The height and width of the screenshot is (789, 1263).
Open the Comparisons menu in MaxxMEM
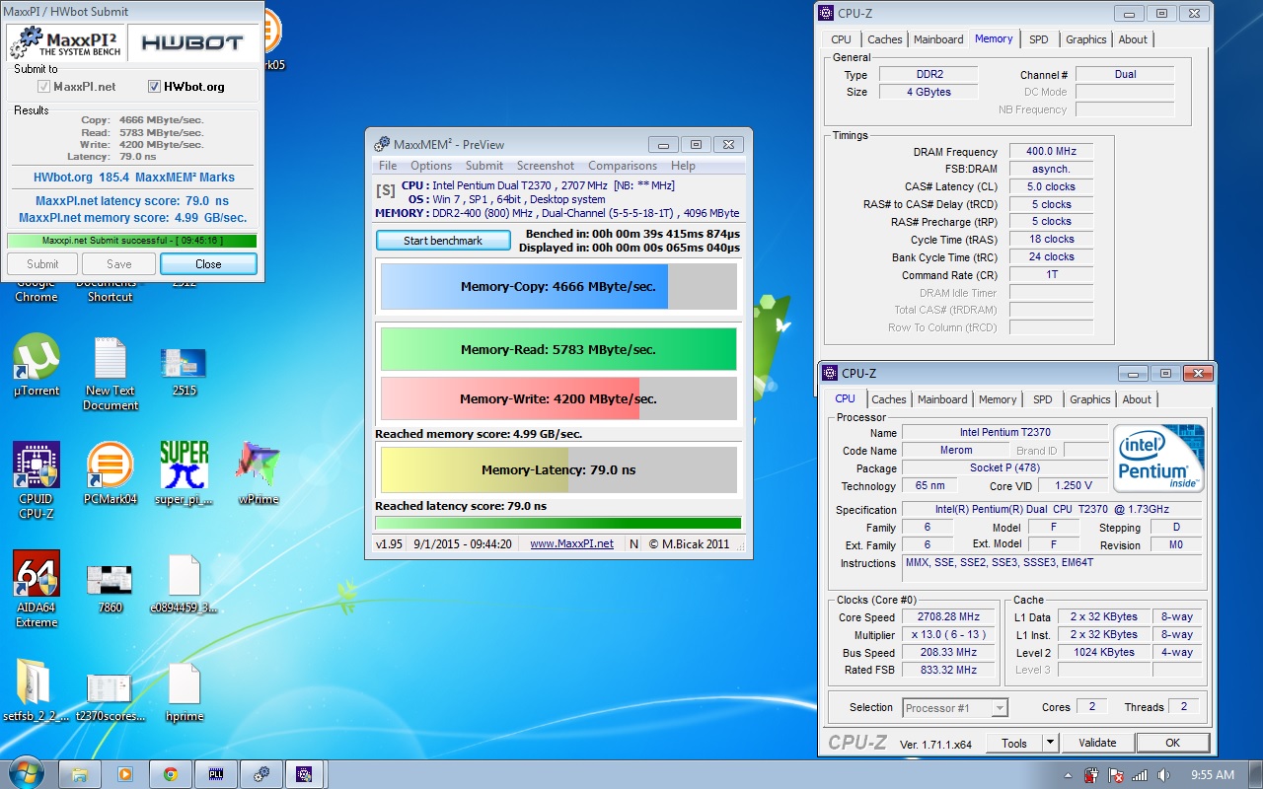pos(623,166)
